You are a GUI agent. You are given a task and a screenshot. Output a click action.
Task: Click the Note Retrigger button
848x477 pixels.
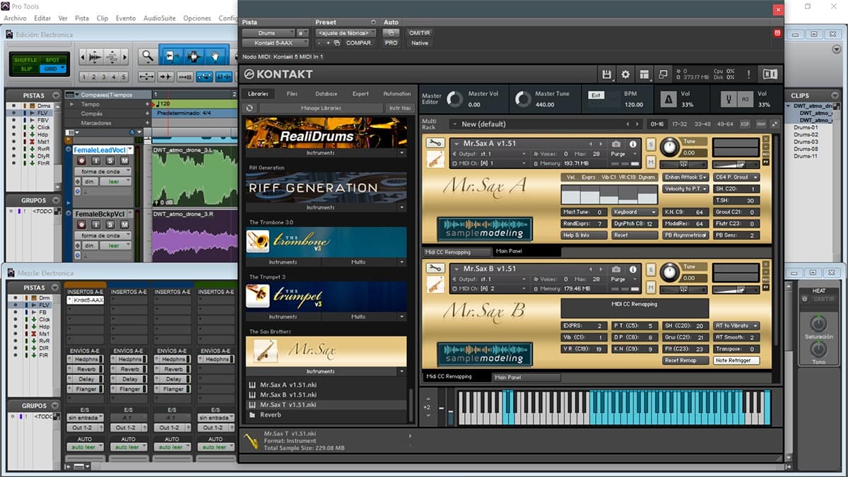736,360
